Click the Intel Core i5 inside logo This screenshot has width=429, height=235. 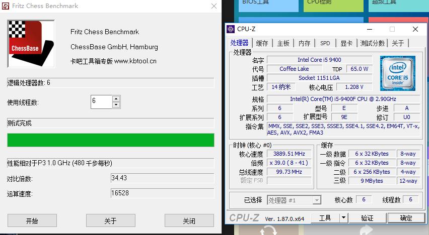[398, 73]
